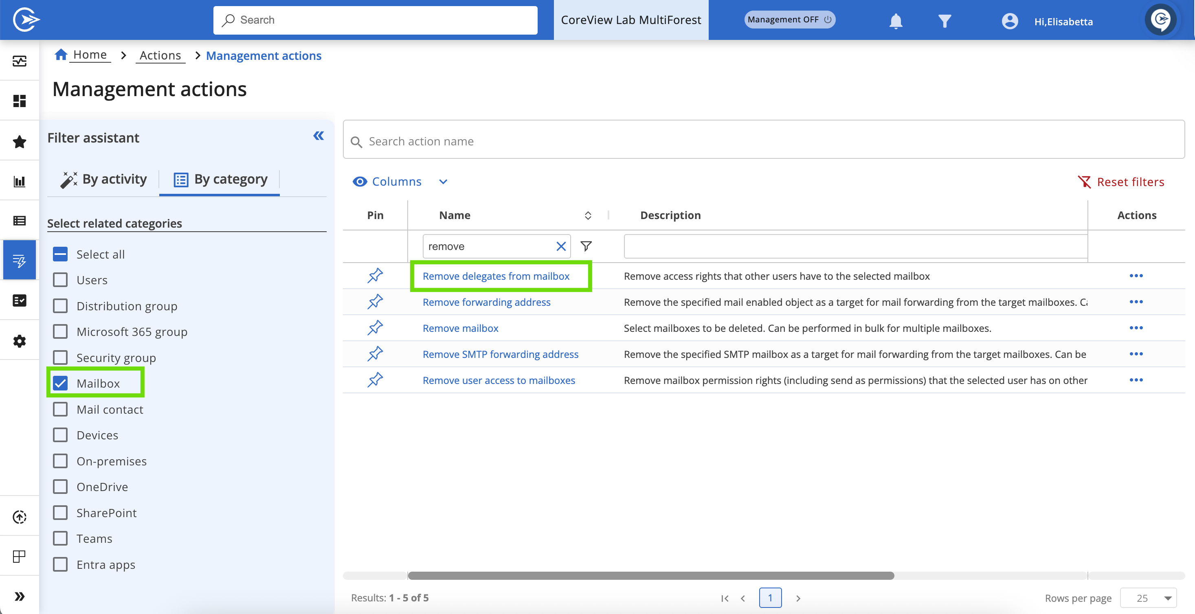
Task: Check the OneDrive category
Action: click(60, 487)
